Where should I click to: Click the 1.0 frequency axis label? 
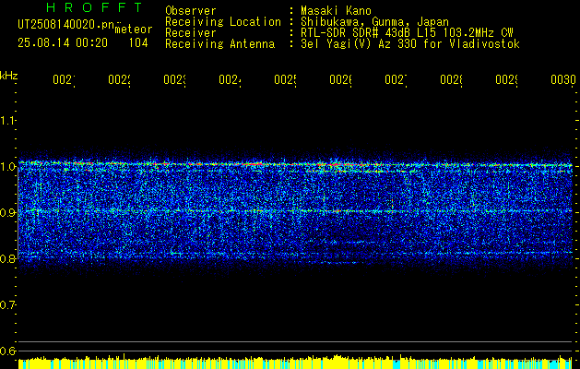(x=7, y=166)
